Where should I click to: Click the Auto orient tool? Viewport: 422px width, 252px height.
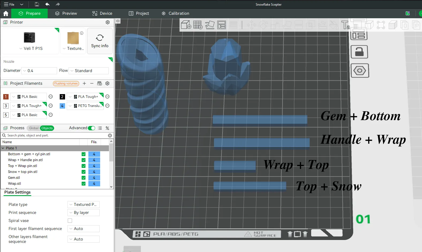coord(210,25)
